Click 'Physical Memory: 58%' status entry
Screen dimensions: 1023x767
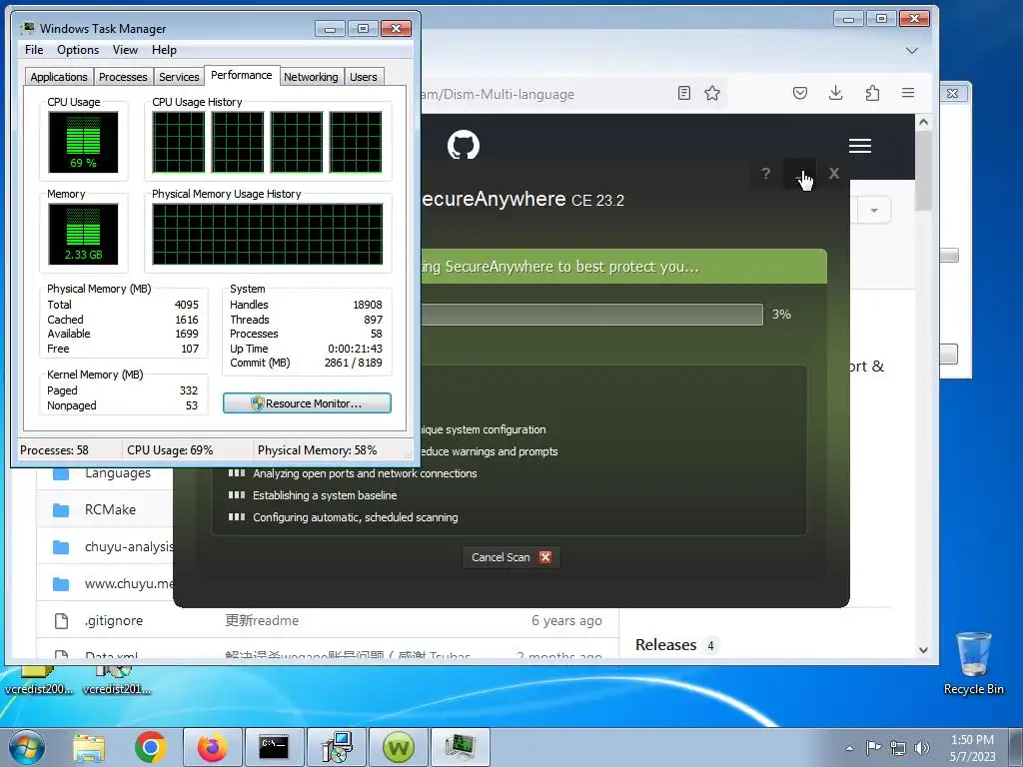pyautogui.click(x=317, y=450)
